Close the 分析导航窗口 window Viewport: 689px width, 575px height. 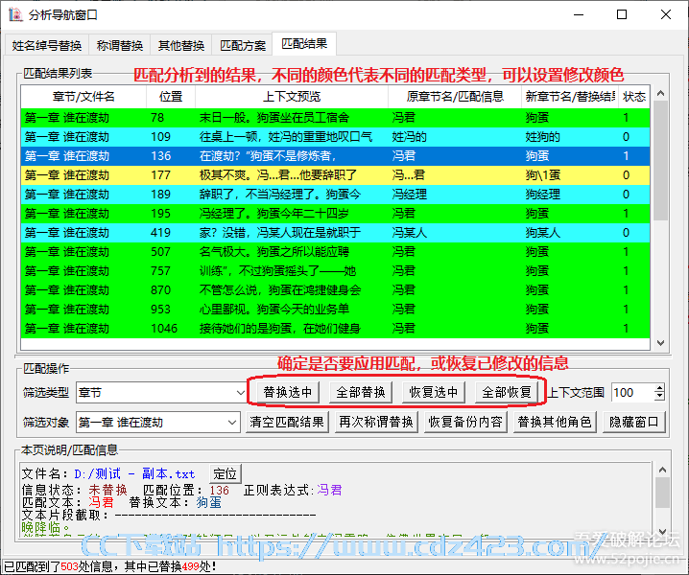[666, 14]
